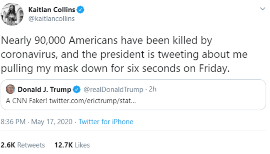Click the verified badge beside Donald J. Trump
This screenshot has height=154, width=270.
coord(77,90)
